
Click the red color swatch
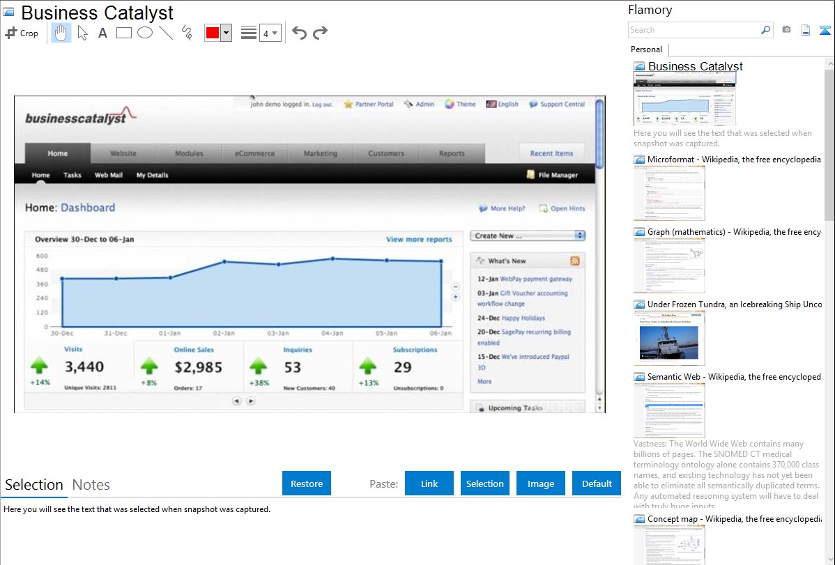tap(213, 33)
